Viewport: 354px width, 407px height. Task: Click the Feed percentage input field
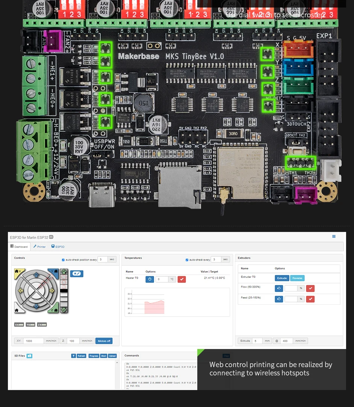291,299
